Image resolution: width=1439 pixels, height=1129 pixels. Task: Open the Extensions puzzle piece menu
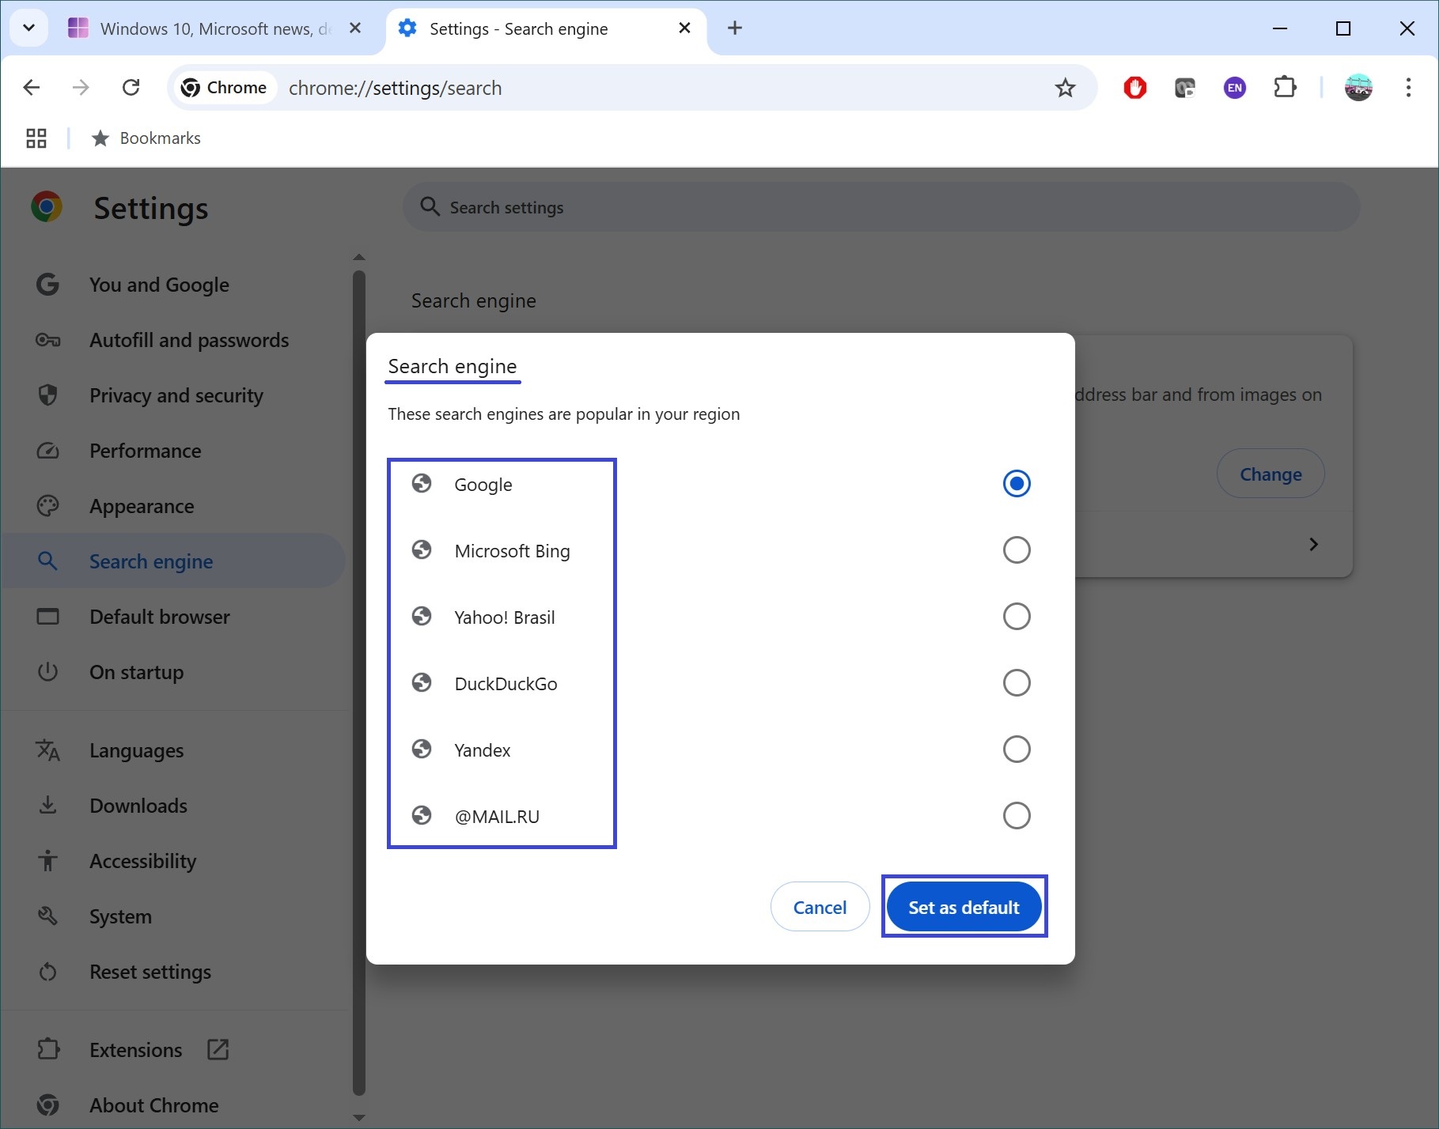click(x=1285, y=88)
